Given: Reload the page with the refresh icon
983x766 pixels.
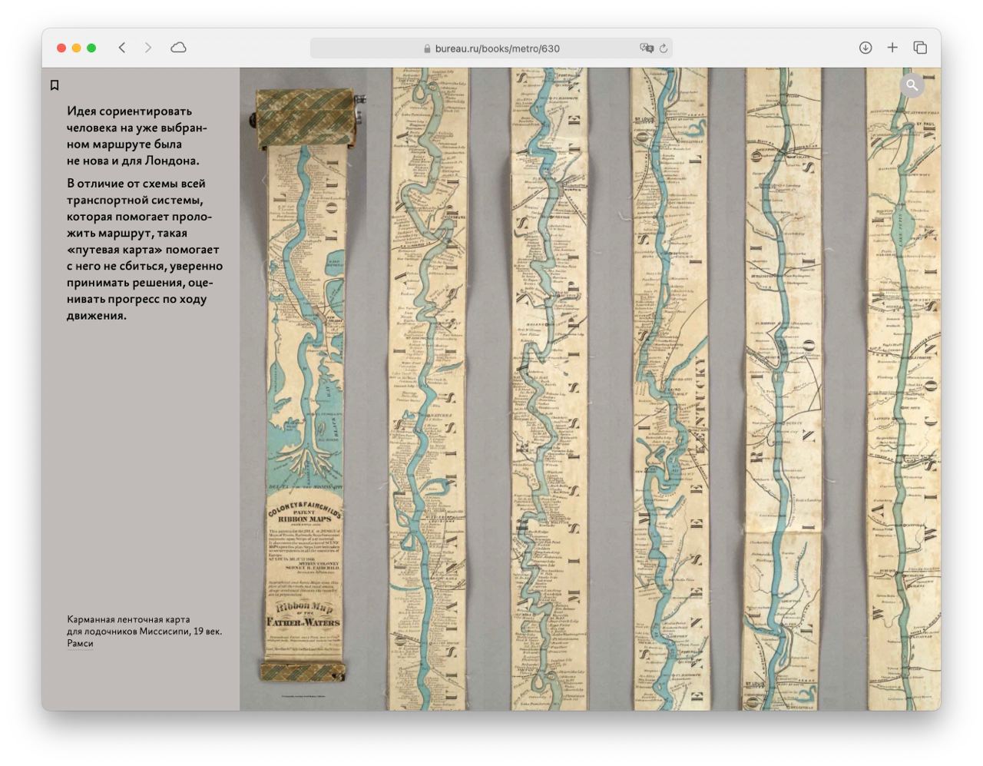Looking at the screenshot, I should tap(664, 48).
